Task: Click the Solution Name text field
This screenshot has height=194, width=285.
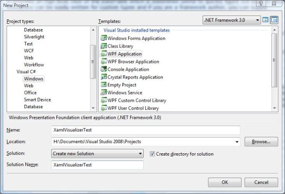Action: 98,165
